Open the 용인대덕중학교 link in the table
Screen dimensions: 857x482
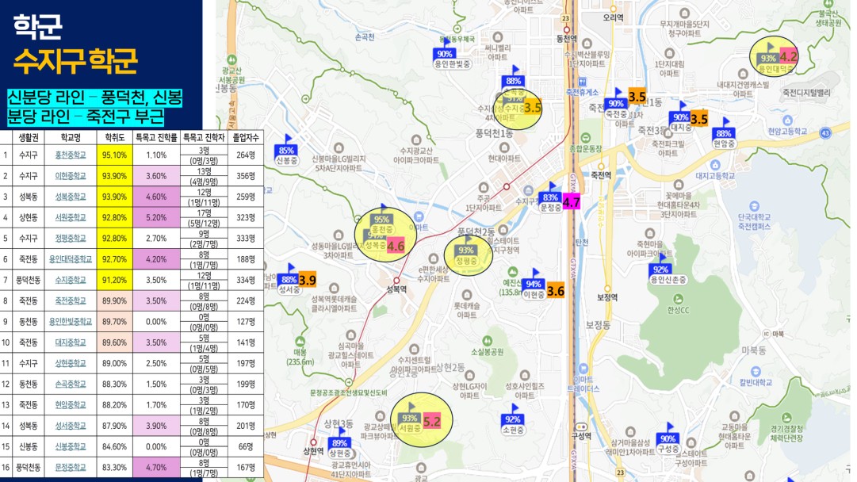click(71, 259)
